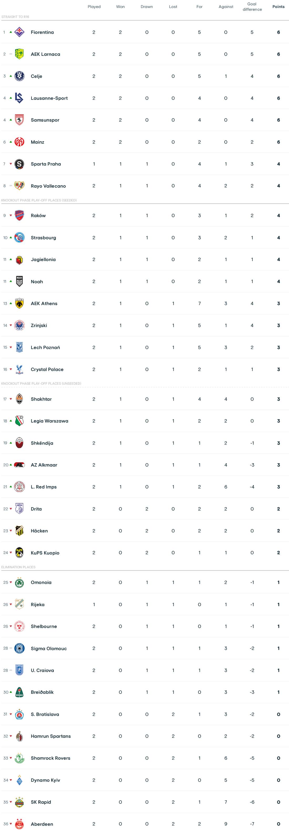Image resolution: width=289 pixels, height=838 pixels.
Task: Click the Crystal Palace club crest
Action: (19, 369)
